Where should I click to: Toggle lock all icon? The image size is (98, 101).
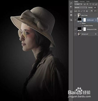pos(87,11)
